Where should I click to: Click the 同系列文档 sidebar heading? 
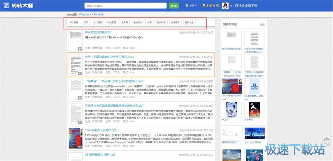click(x=230, y=24)
